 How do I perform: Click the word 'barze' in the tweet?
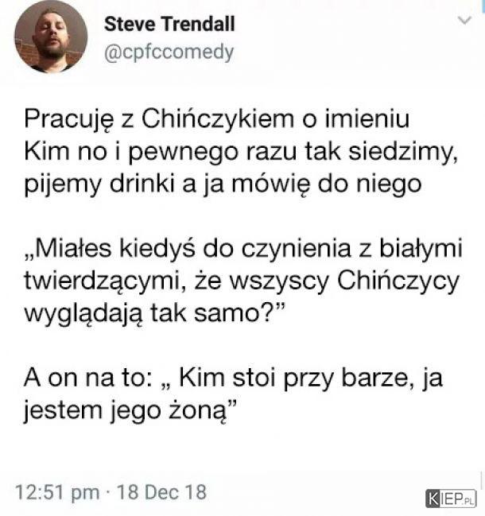pos(374,378)
